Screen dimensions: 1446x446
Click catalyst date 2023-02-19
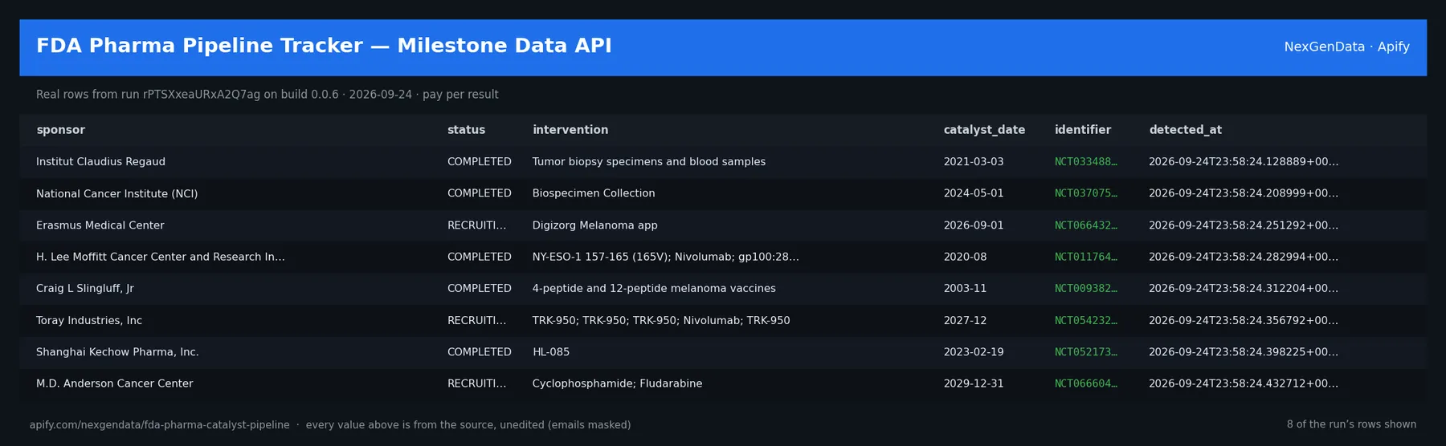[974, 352]
